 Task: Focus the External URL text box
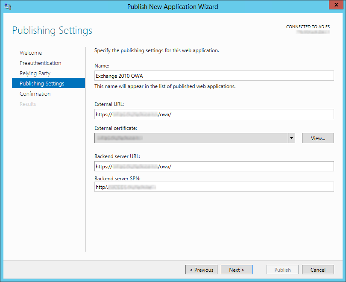(214, 114)
